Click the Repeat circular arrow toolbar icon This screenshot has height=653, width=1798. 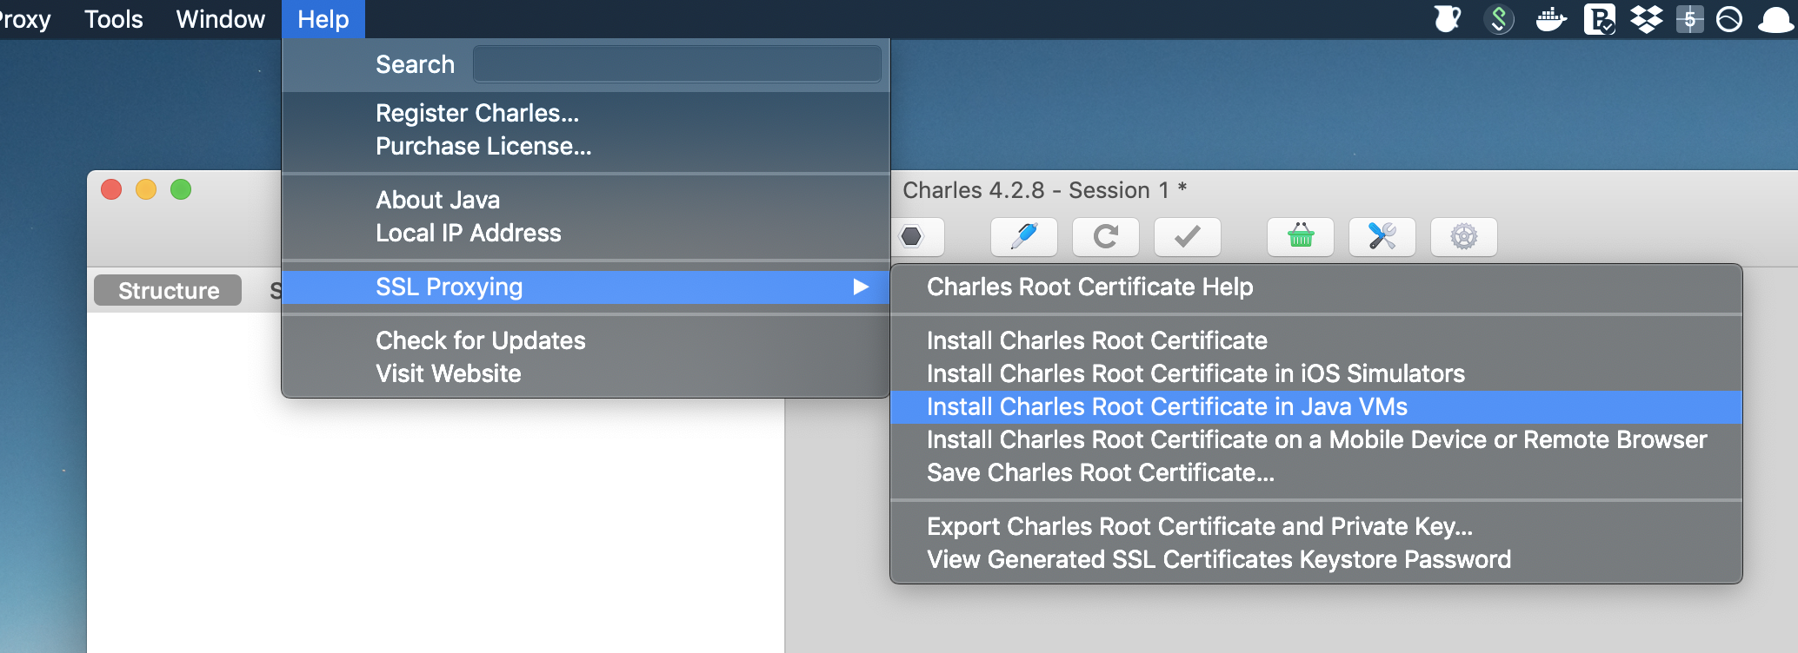tap(1106, 237)
